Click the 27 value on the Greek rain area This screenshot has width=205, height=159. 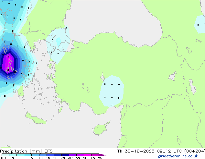point(3,55)
